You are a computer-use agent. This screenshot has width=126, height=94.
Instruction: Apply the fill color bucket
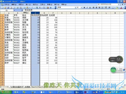(x=117, y=8)
